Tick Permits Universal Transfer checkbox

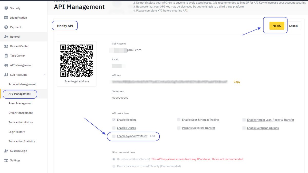pos(179,128)
